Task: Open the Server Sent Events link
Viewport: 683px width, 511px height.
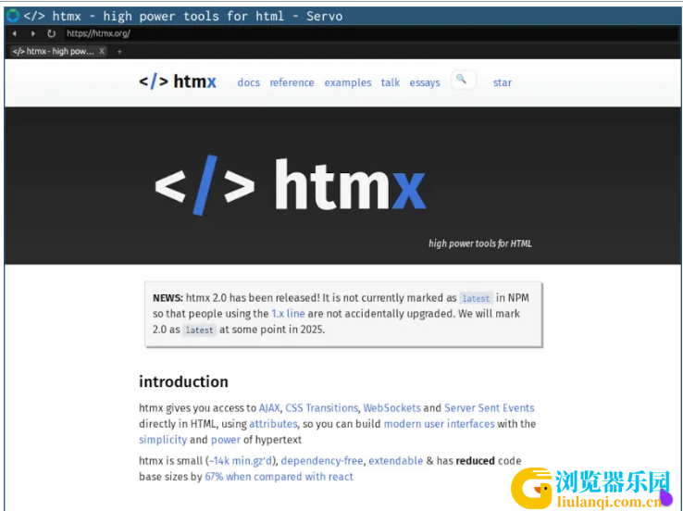Action: tap(490, 407)
